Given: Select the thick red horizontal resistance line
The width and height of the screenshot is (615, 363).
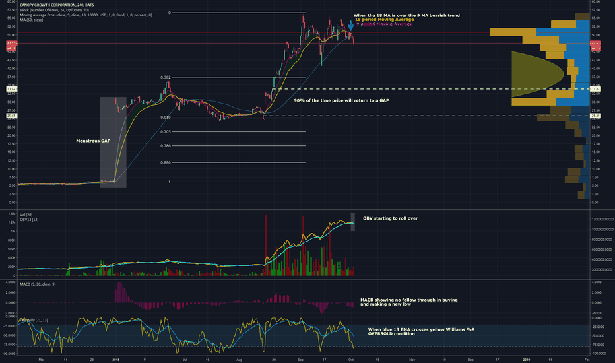Looking at the screenshot, I should pyautogui.click(x=303, y=32).
